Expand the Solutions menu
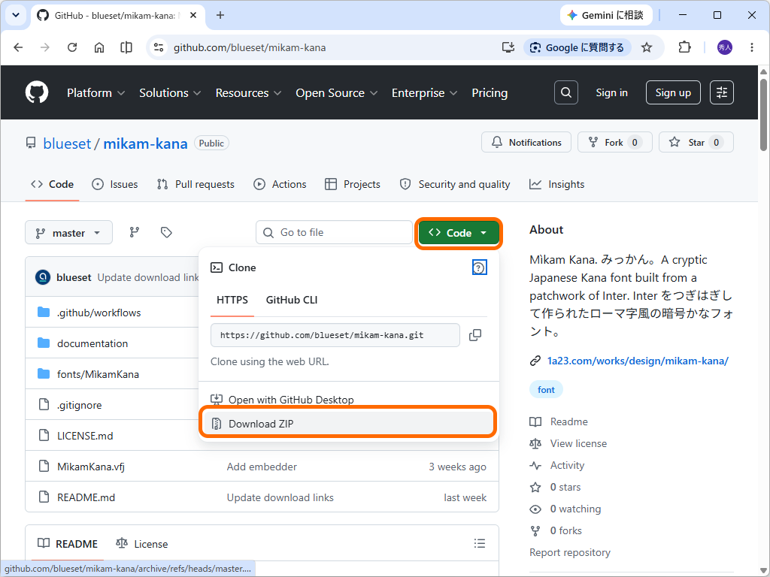Screen dimensions: 770x577 tap(170, 92)
